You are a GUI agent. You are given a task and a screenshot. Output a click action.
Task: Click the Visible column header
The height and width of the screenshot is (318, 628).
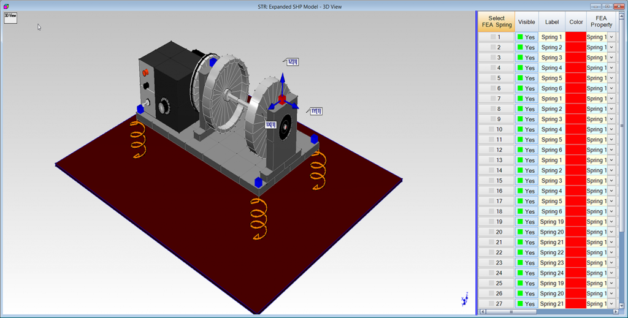point(526,21)
